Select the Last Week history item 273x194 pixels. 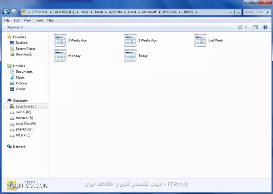[x=209, y=40]
